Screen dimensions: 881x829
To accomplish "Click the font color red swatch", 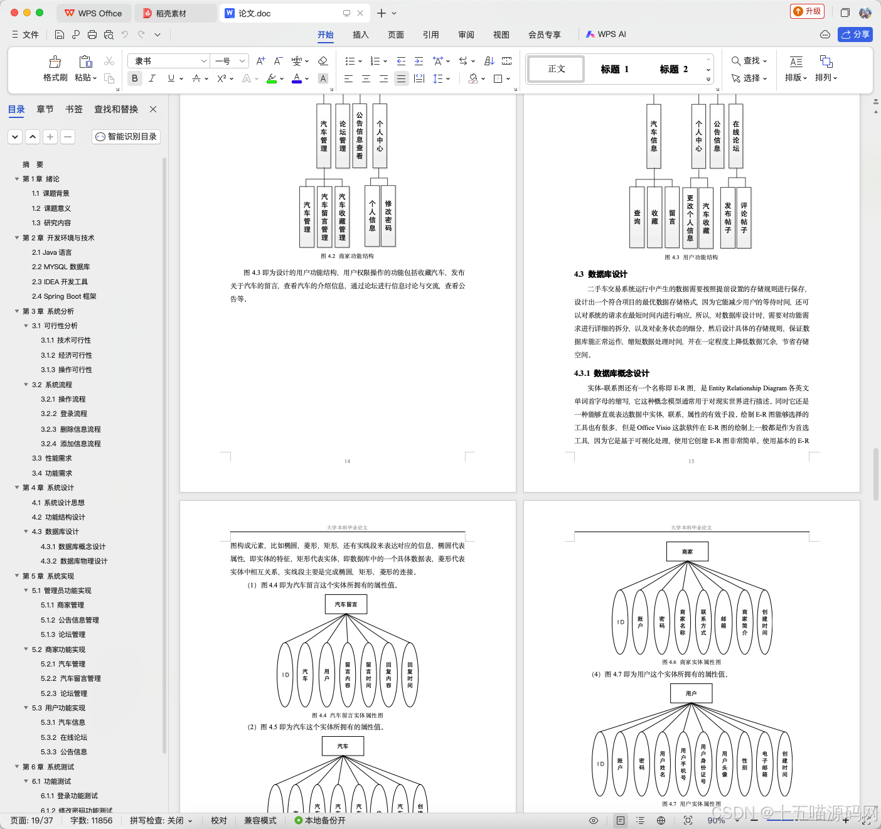I will [x=297, y=78].
